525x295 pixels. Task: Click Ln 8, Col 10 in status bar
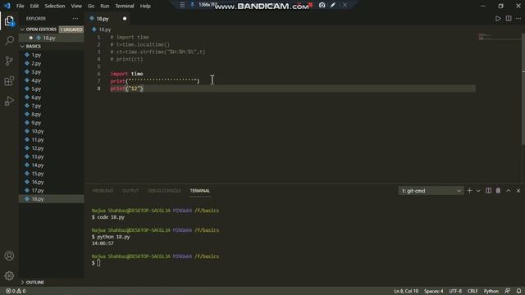tap(406, 291)
